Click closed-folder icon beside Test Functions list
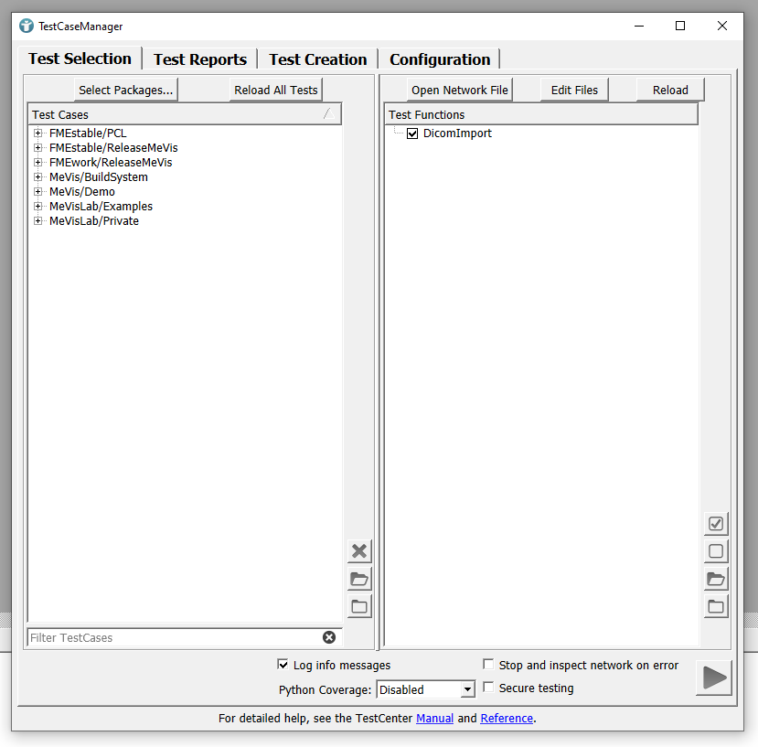758x747 pixels. (x=716, y=606)
